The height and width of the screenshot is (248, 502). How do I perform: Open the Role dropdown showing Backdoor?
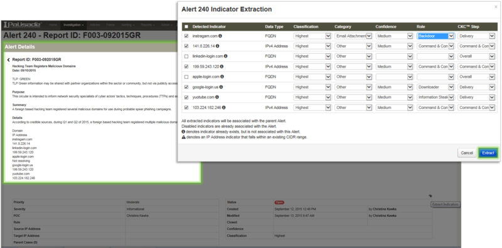tap(435, 36)
